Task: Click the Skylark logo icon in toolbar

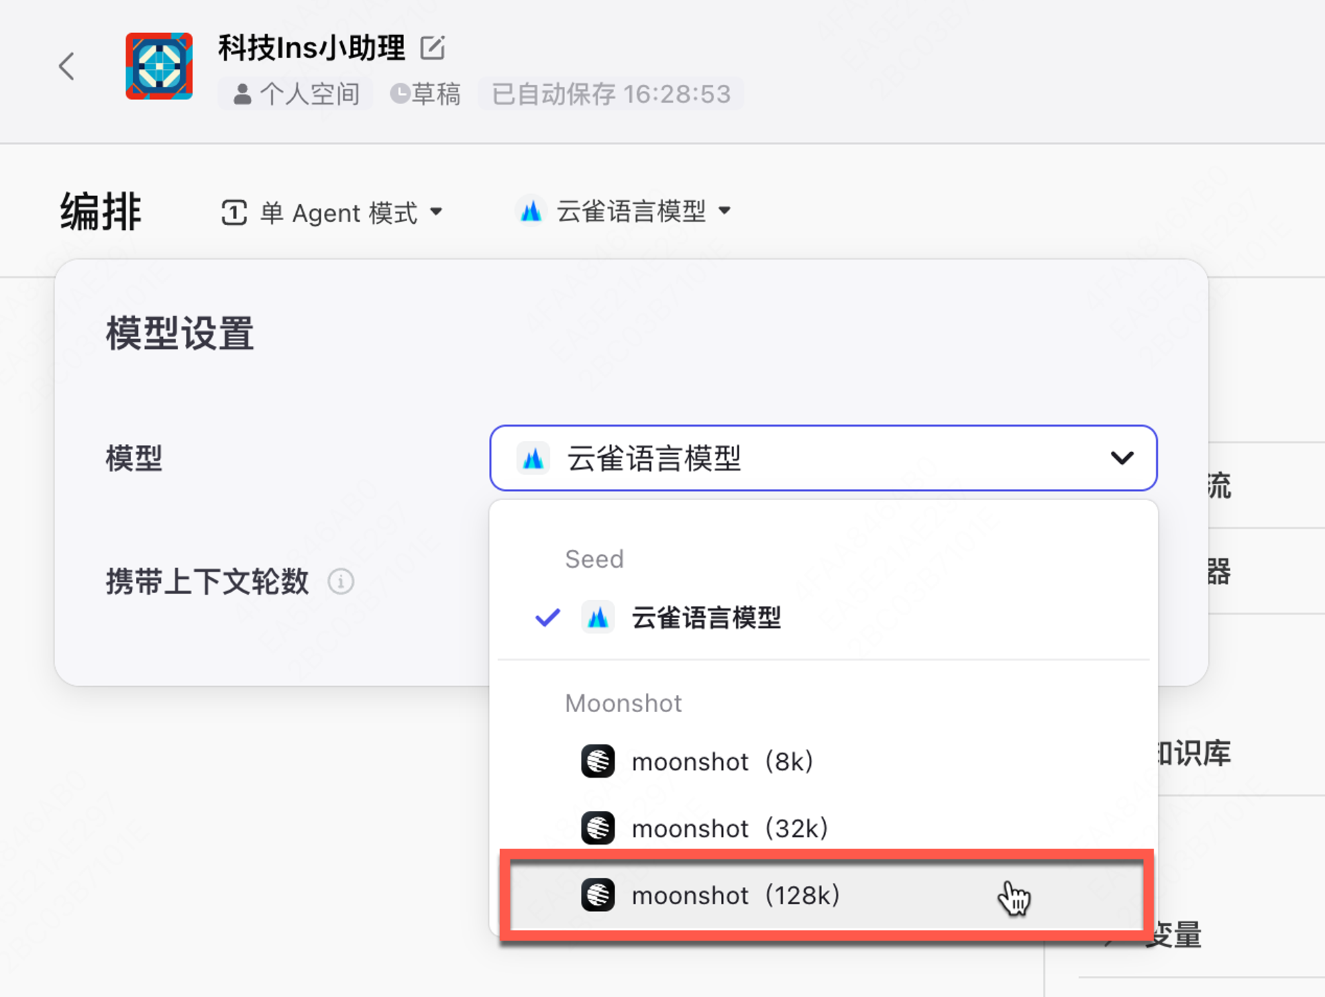Action: [531, 211]
